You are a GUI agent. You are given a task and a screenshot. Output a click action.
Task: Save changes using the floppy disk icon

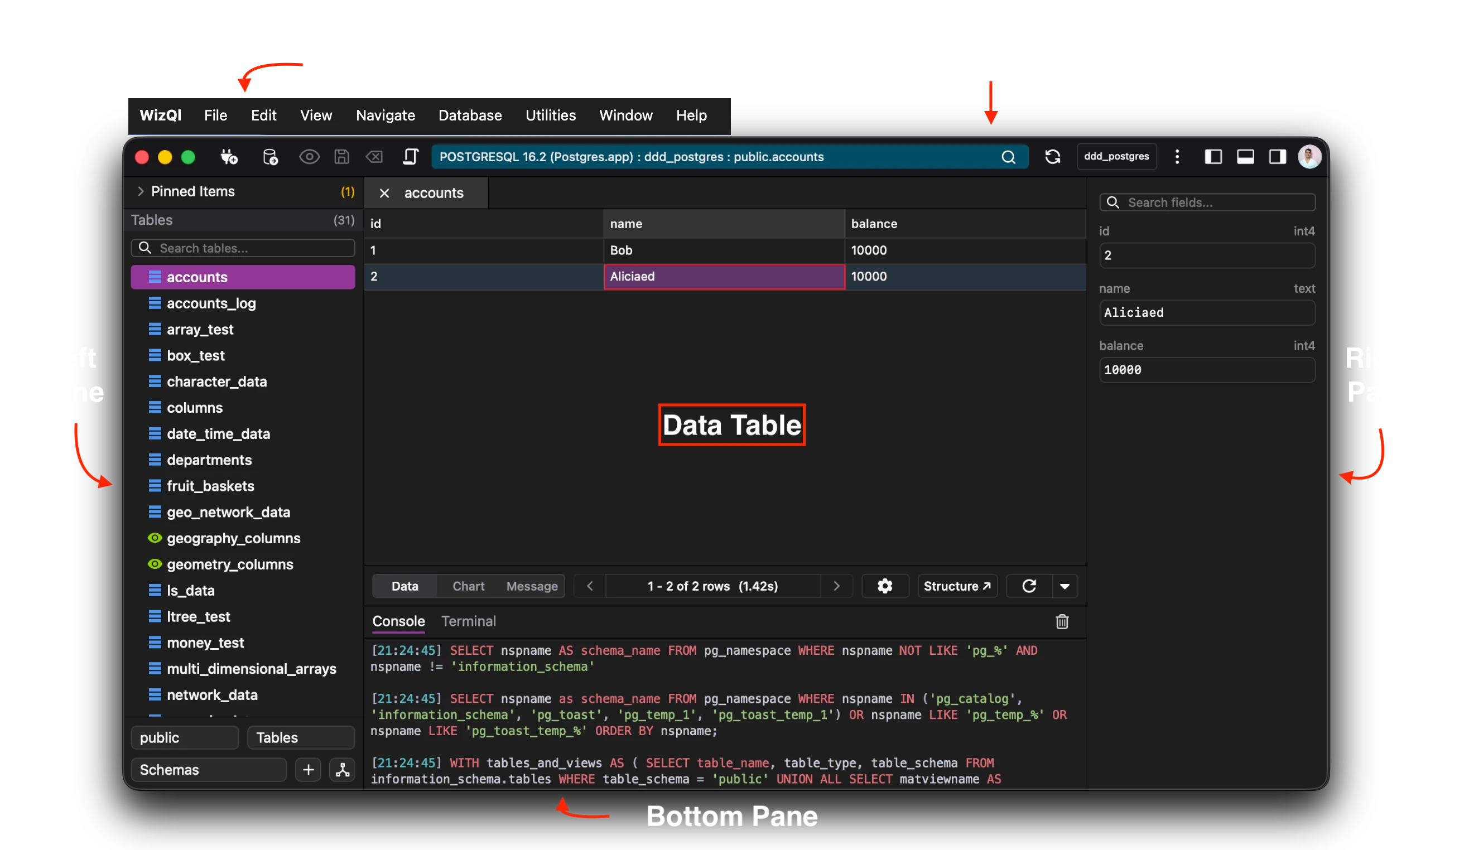[341, 157]
